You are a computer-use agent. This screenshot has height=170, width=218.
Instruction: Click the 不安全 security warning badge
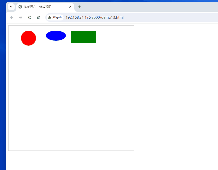55,17
